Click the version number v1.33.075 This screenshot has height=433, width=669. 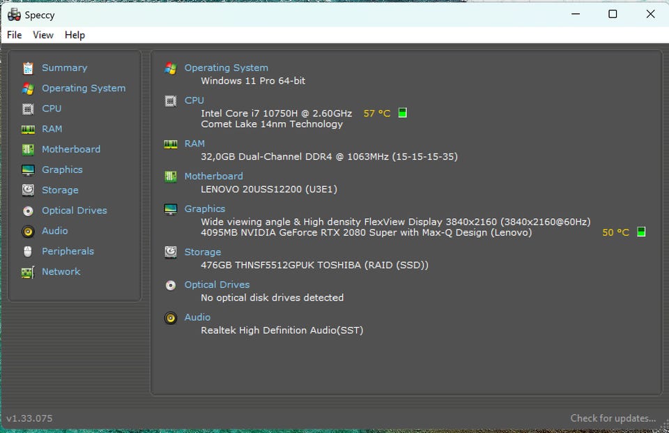[x=29, y=418]
